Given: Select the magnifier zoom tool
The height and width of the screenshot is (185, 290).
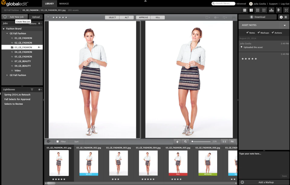Looking at the screenshot, I should (185, 141).
